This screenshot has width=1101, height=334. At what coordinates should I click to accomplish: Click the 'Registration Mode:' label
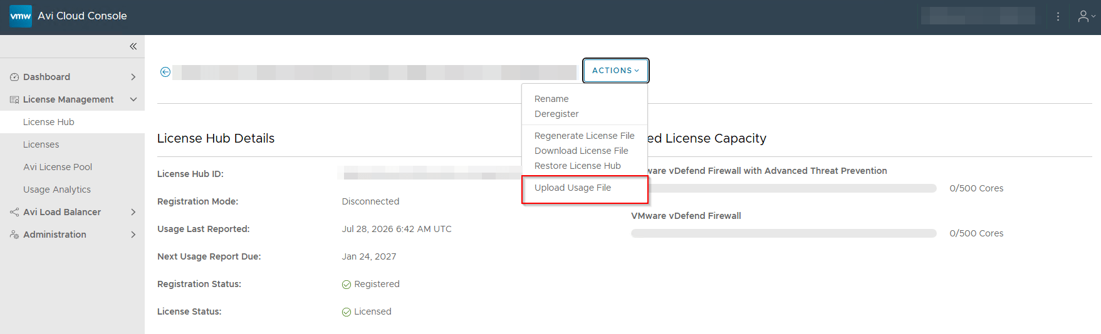(197, 201)
